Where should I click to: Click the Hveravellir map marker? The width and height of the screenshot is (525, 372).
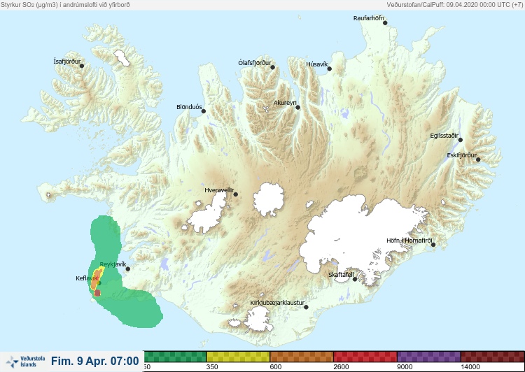235,194
